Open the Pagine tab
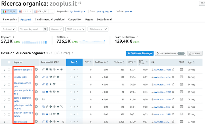 pyautogui.click(x=89, y=19)
